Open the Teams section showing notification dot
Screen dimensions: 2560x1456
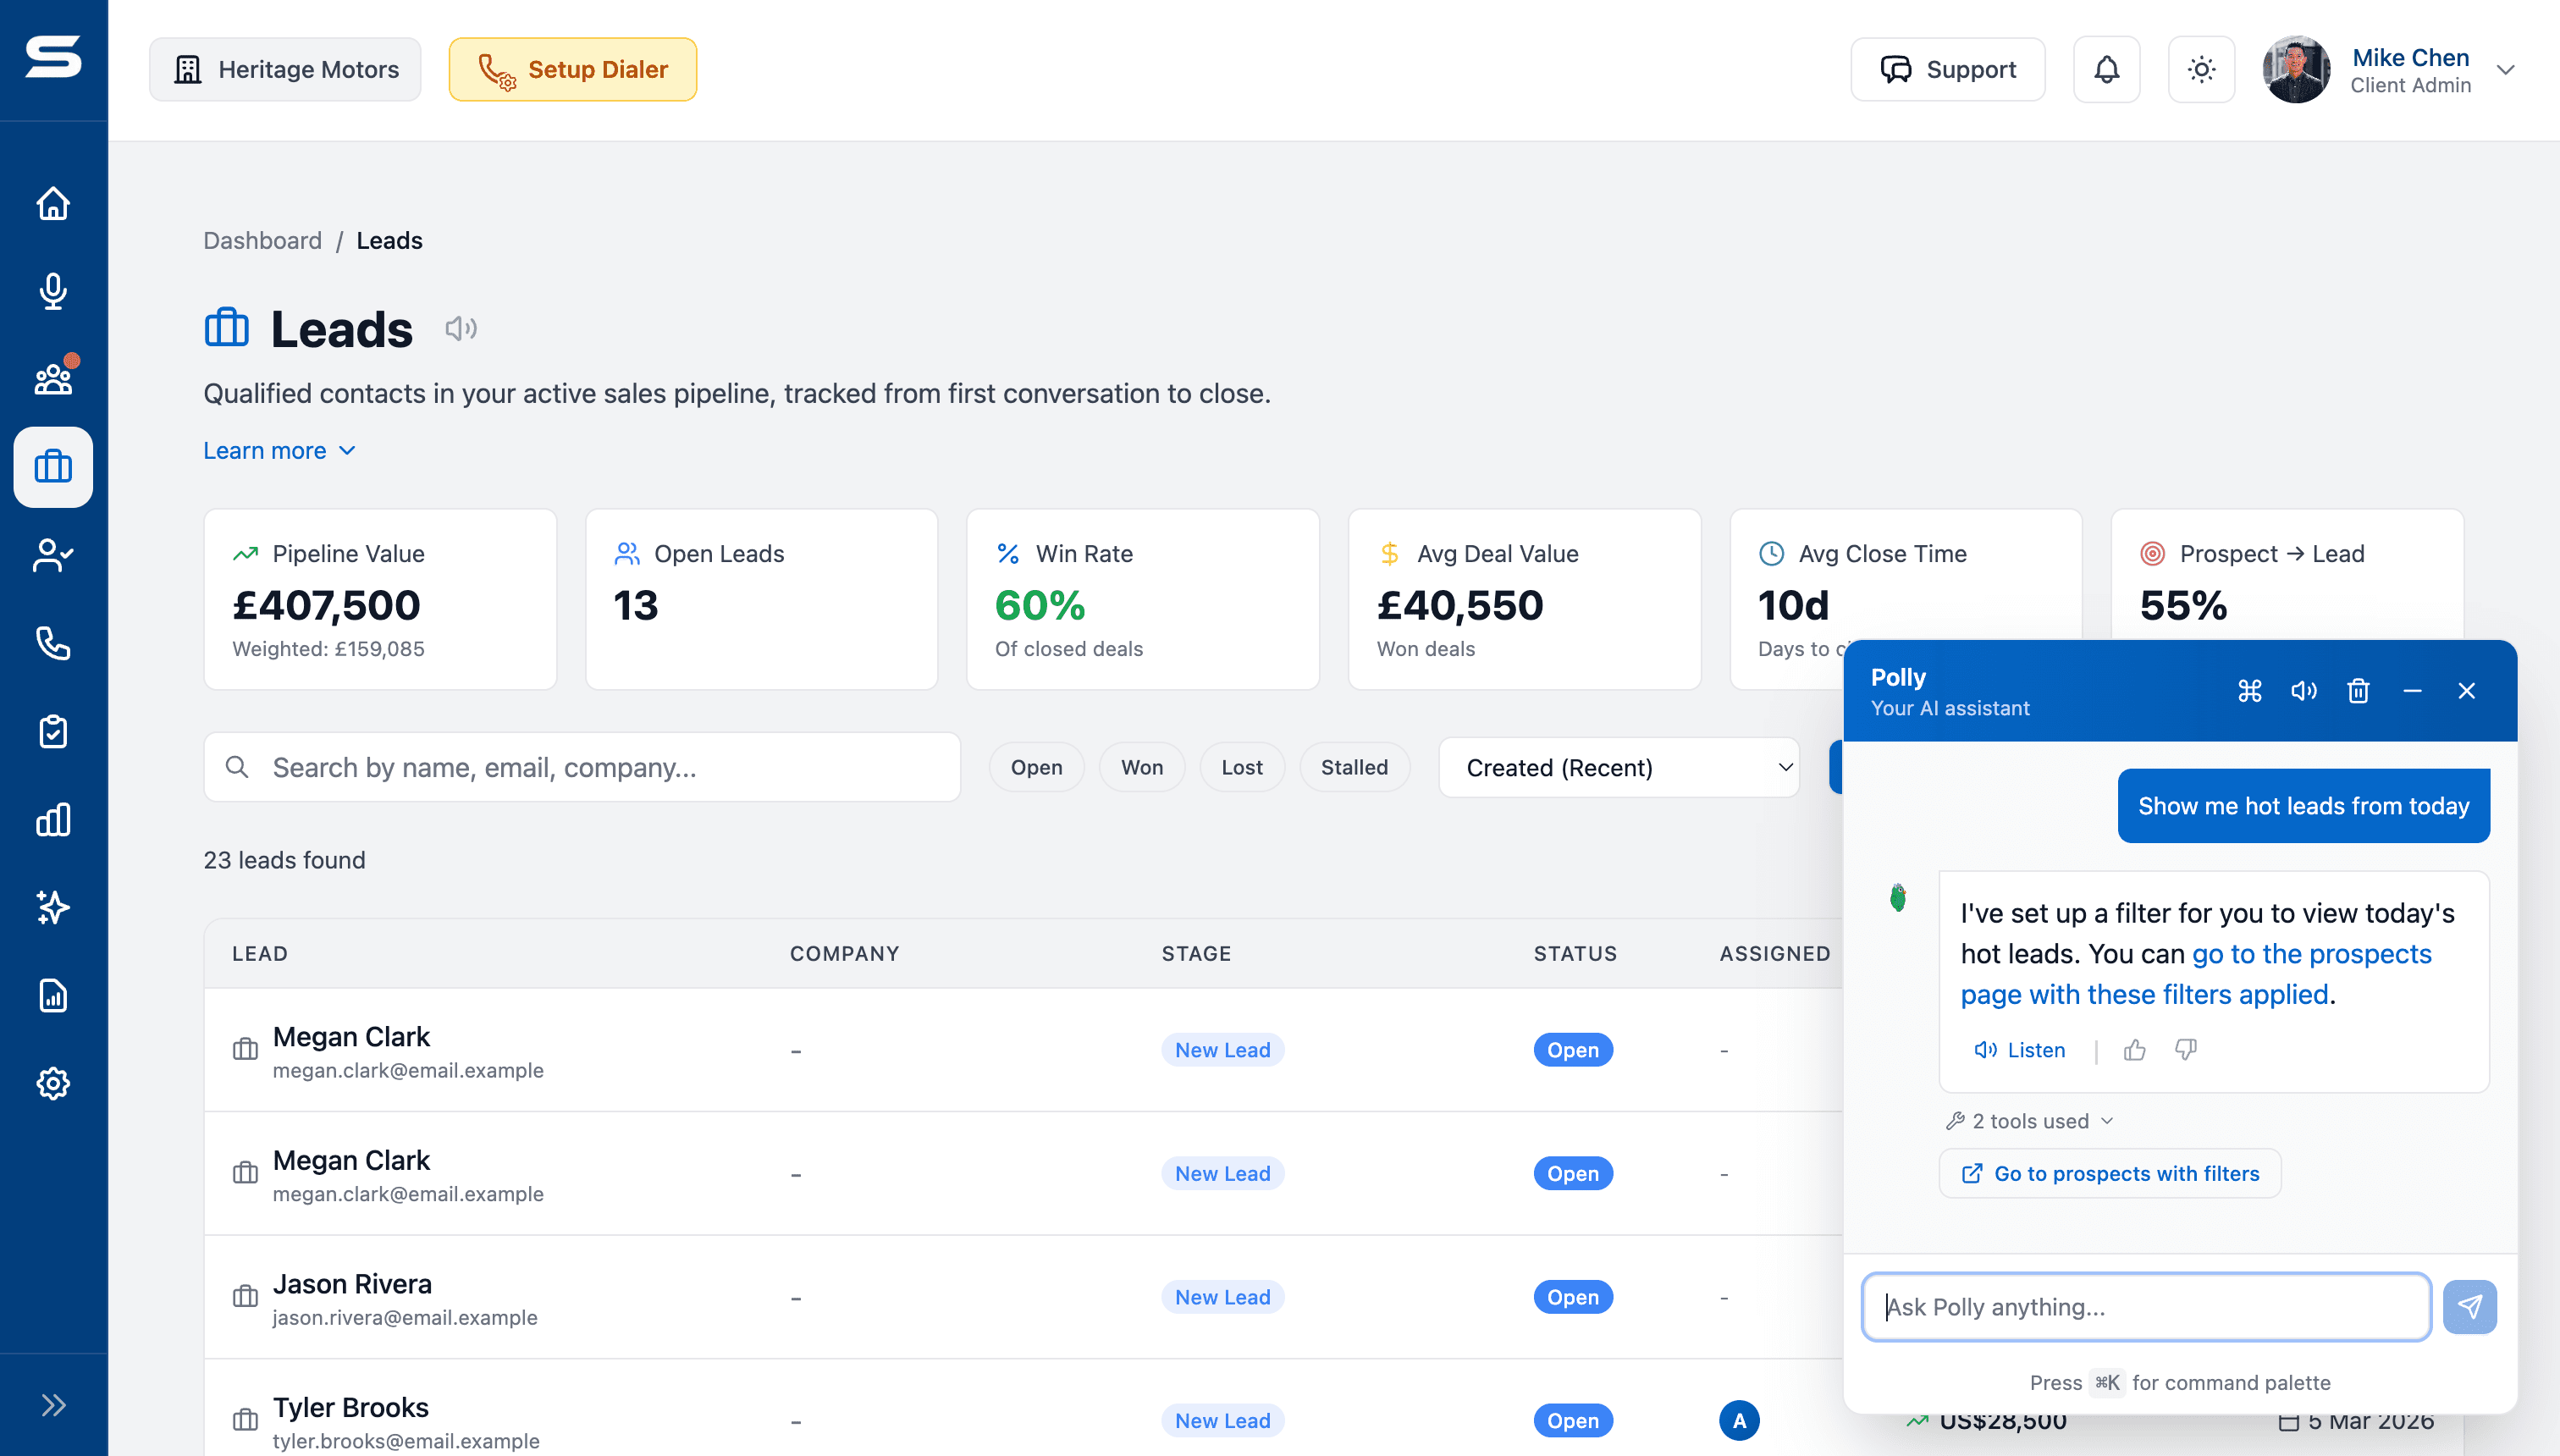pos(52,379)
